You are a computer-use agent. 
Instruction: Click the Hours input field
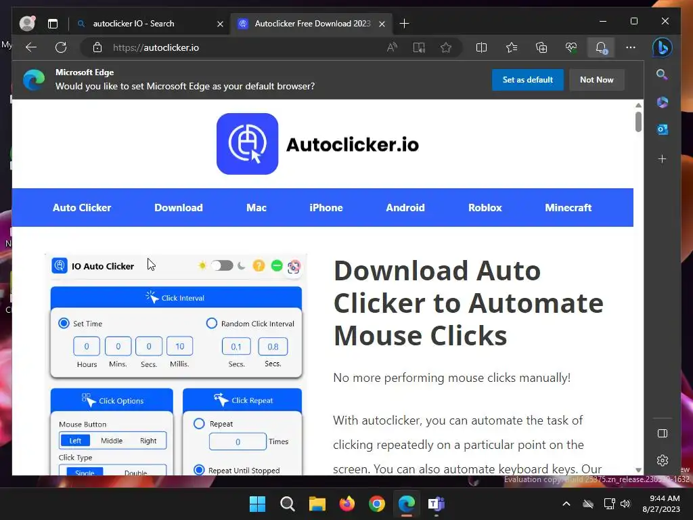click(x=87, y=346)
